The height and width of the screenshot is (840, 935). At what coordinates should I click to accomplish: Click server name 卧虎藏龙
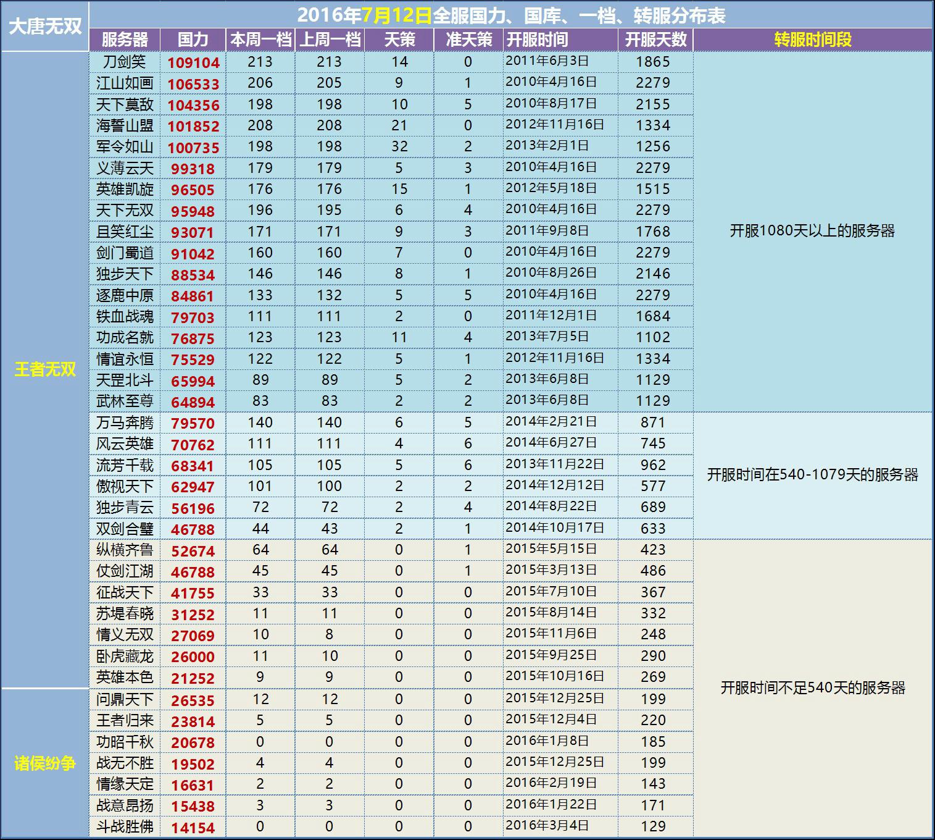(125, 656)
